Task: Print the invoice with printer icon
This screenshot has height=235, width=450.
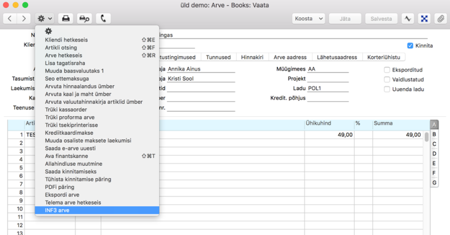Action: (x=66, y=18)
